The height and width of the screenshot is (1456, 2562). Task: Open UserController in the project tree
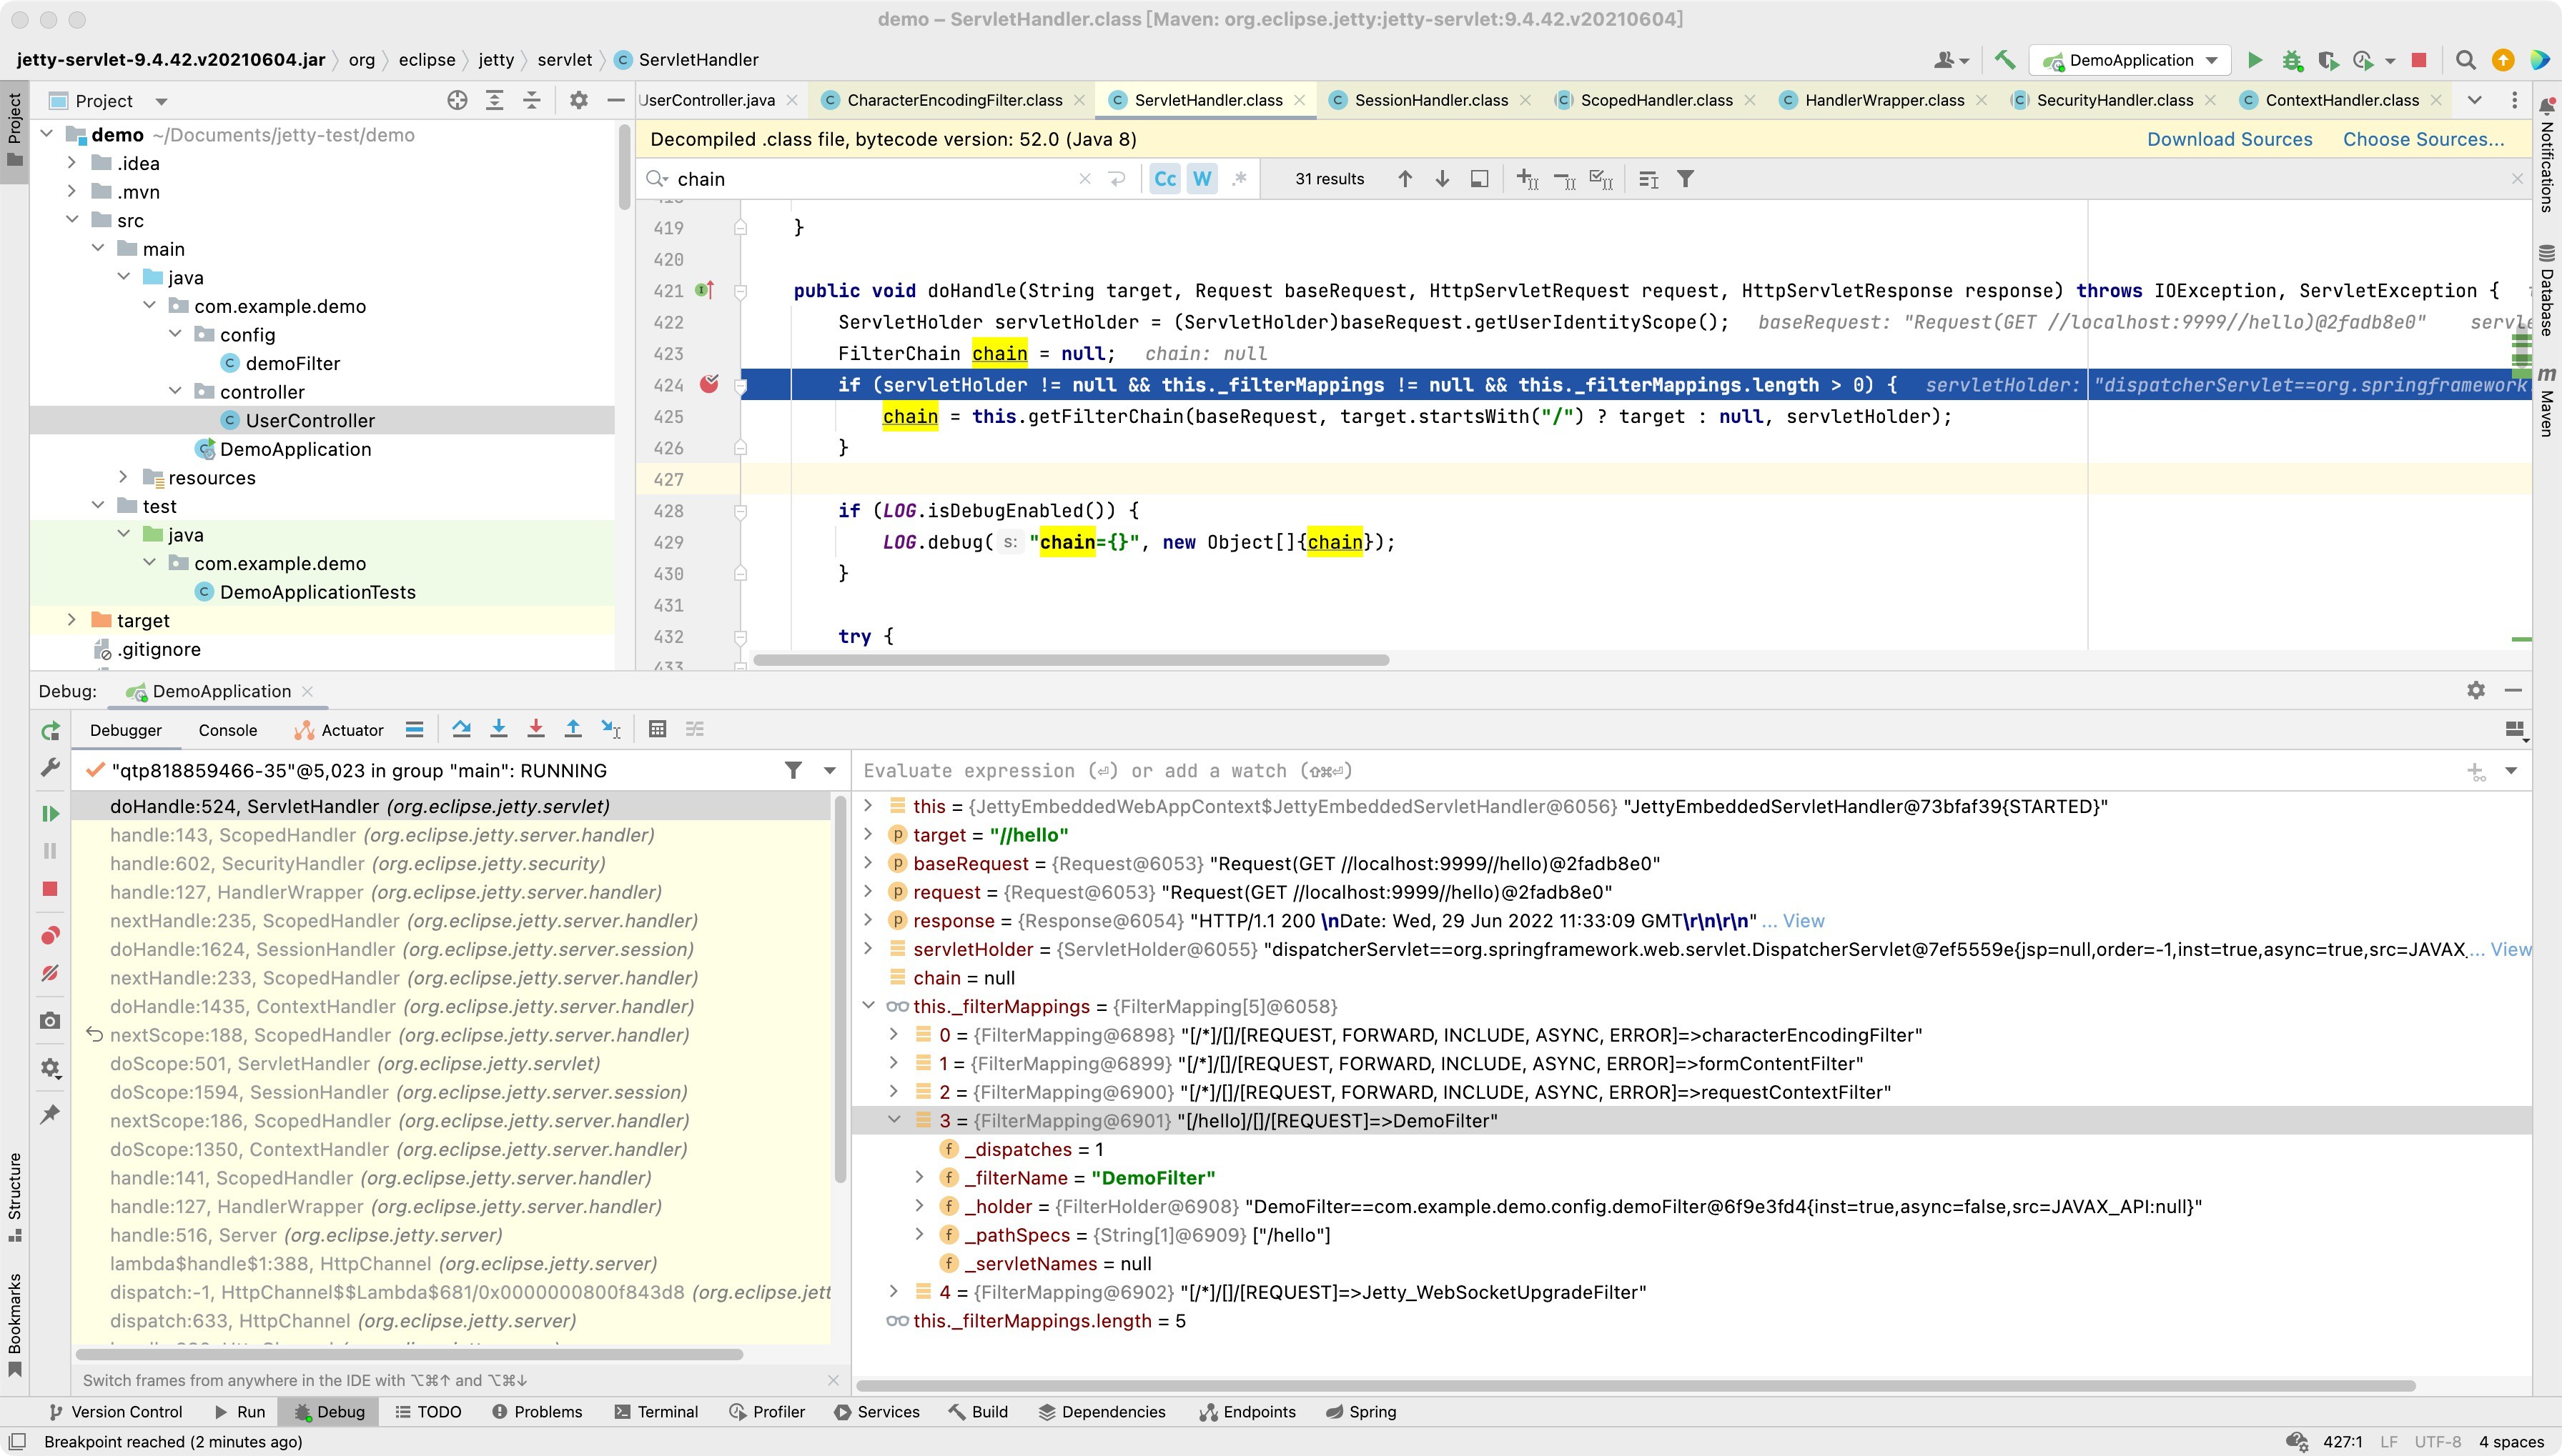pos(309,420)
